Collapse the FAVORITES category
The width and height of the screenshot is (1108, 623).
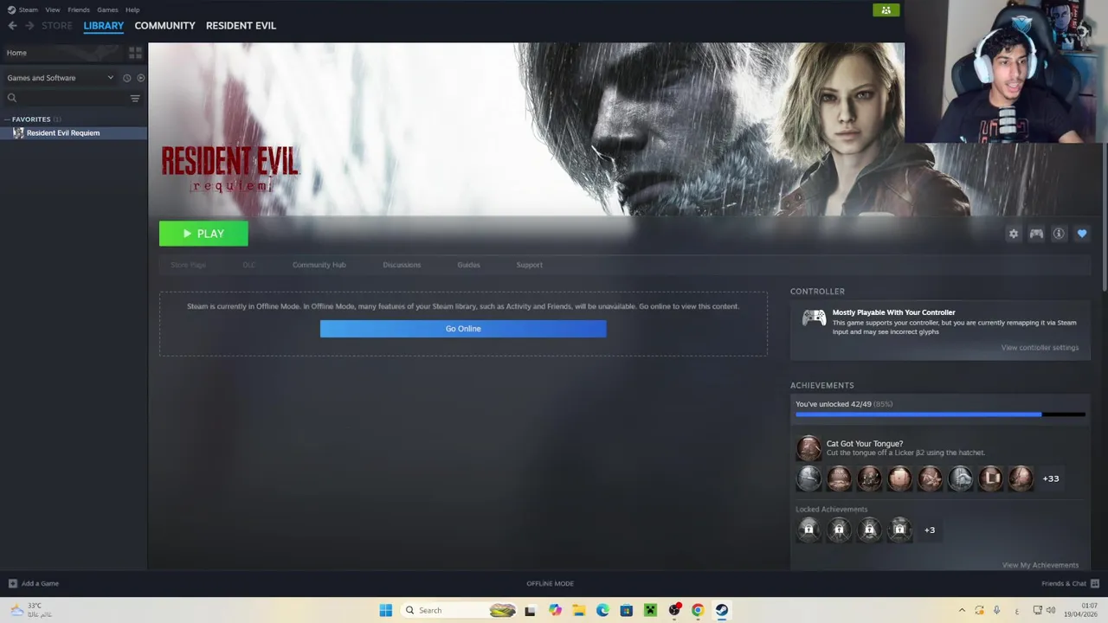click(31, 119)
